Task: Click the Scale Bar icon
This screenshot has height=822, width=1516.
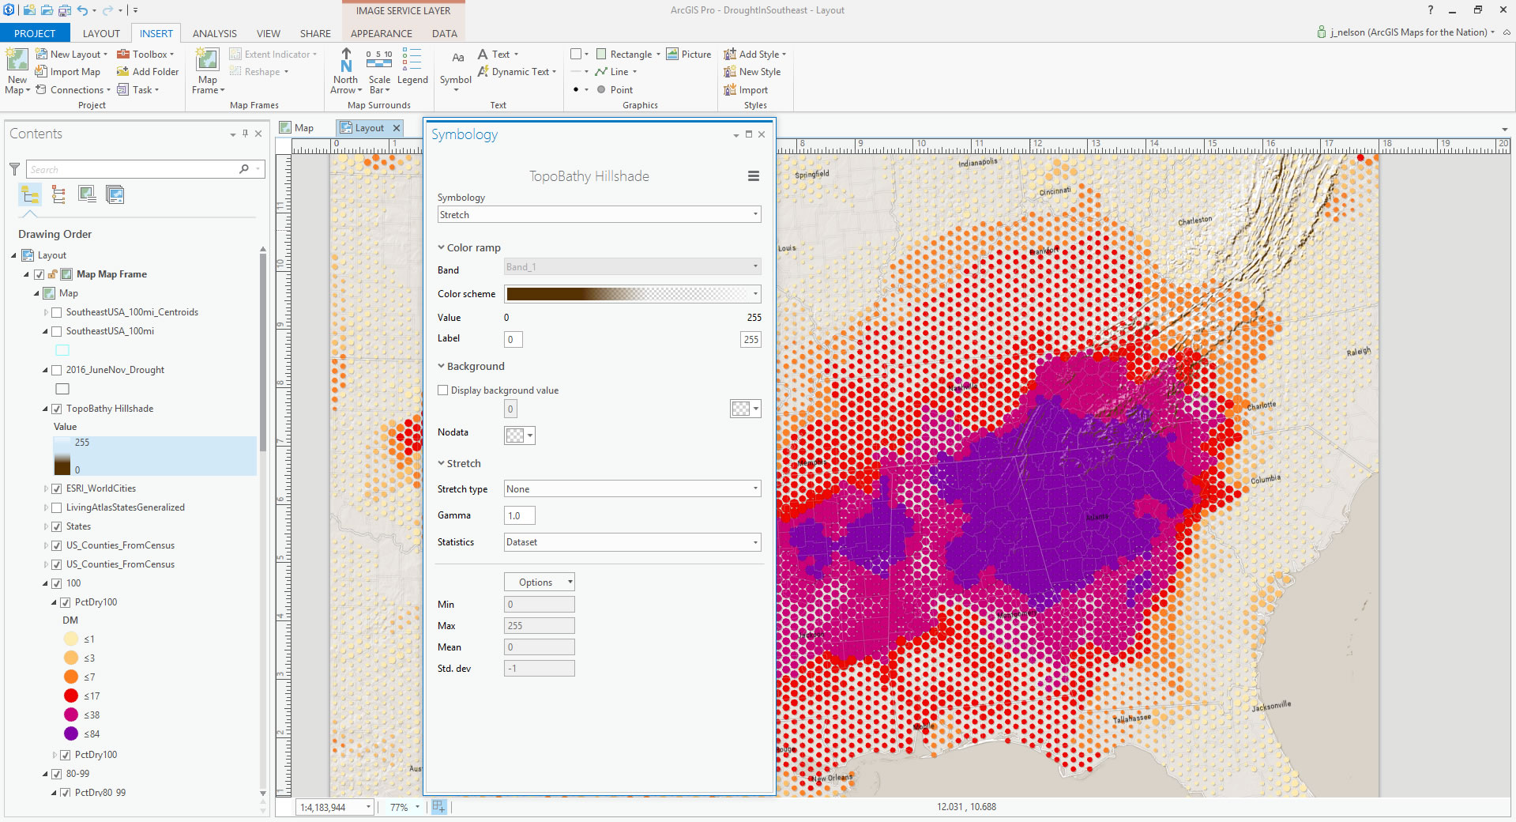Action: [379, 63]
